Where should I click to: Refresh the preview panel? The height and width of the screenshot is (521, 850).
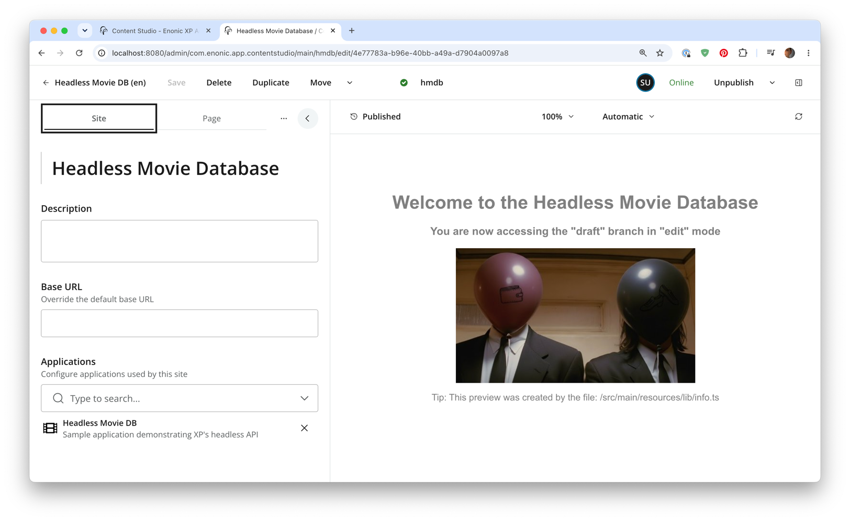798,117
